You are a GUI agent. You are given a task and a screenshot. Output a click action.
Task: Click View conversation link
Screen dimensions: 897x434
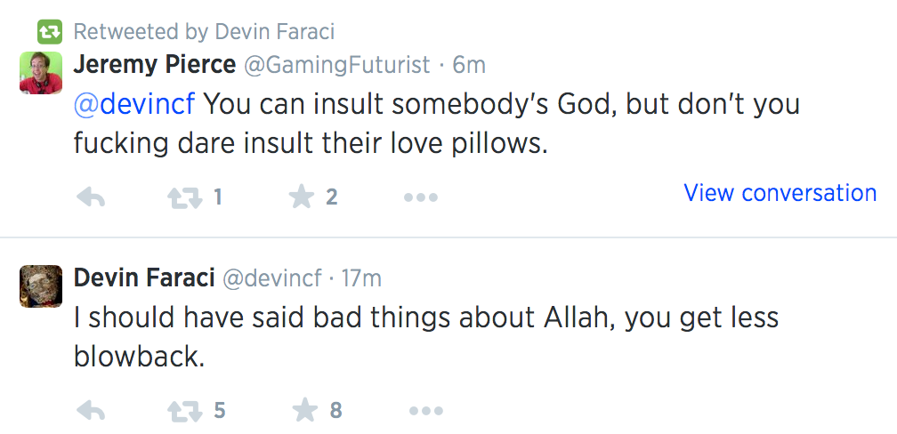tap(780, 193)
